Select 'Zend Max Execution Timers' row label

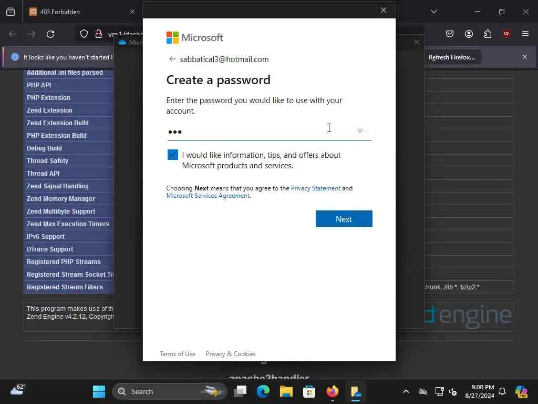point(68,224)
